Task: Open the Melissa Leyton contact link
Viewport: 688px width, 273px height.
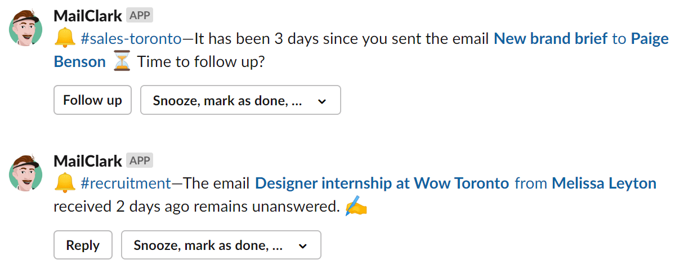Action: 604,184
